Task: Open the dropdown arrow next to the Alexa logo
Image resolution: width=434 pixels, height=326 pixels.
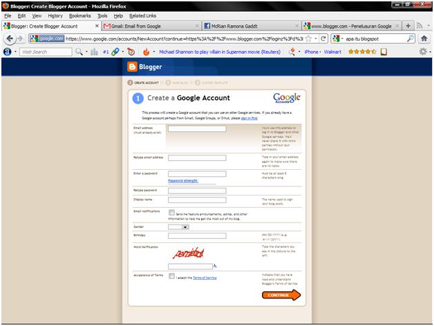Action: pyautogui.click(x=15, y=52)
